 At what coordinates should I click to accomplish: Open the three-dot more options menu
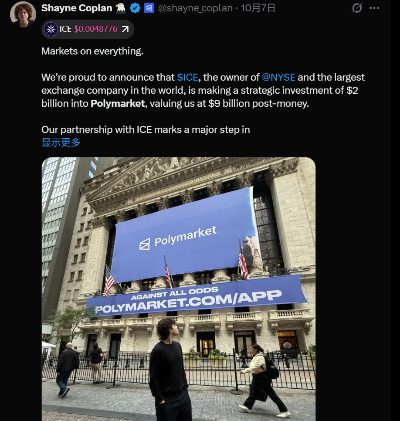tap(374, 8)
